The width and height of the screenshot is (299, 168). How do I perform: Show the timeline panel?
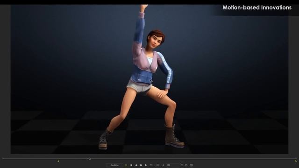coord(191,165)
